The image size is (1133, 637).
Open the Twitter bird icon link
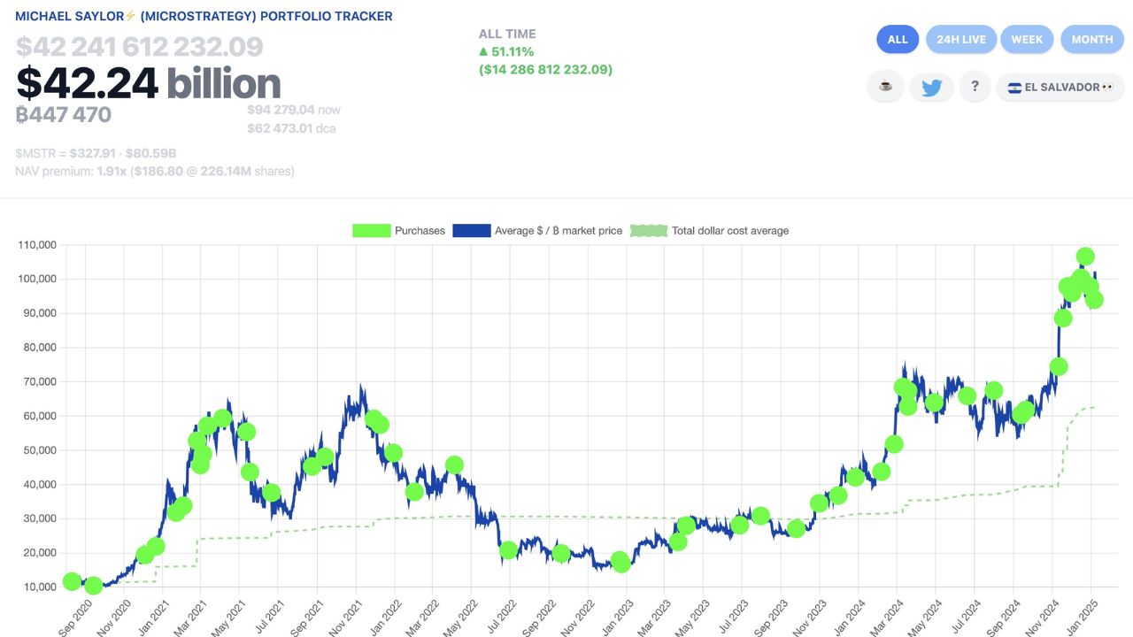(x=931, y=87)
